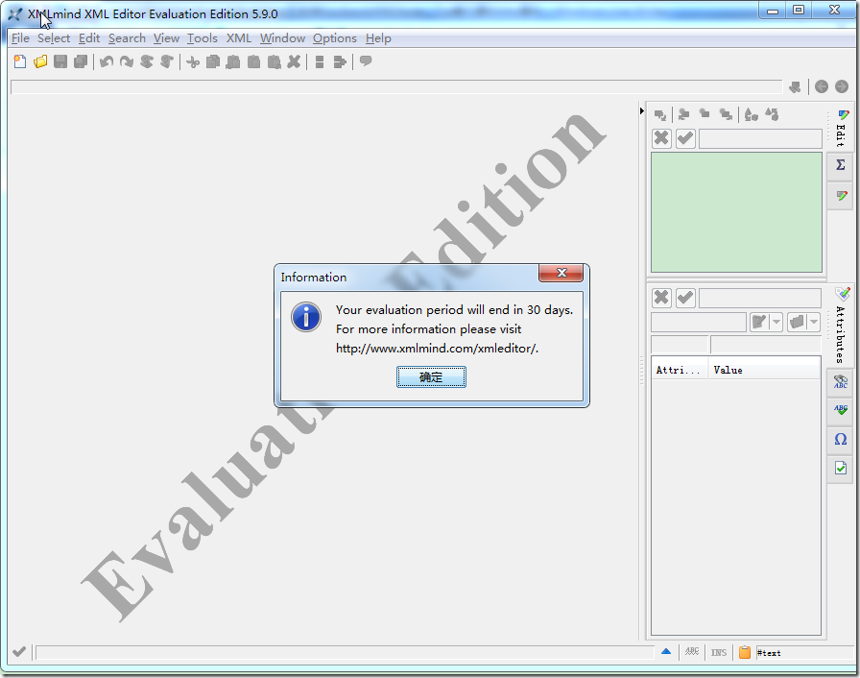Open the File menu
Image resolution: width=860 pixels, height=678 pixels.
pos(20,38)
